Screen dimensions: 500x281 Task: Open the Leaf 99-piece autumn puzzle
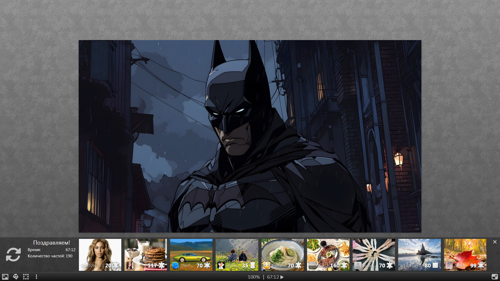pos(465,252)
